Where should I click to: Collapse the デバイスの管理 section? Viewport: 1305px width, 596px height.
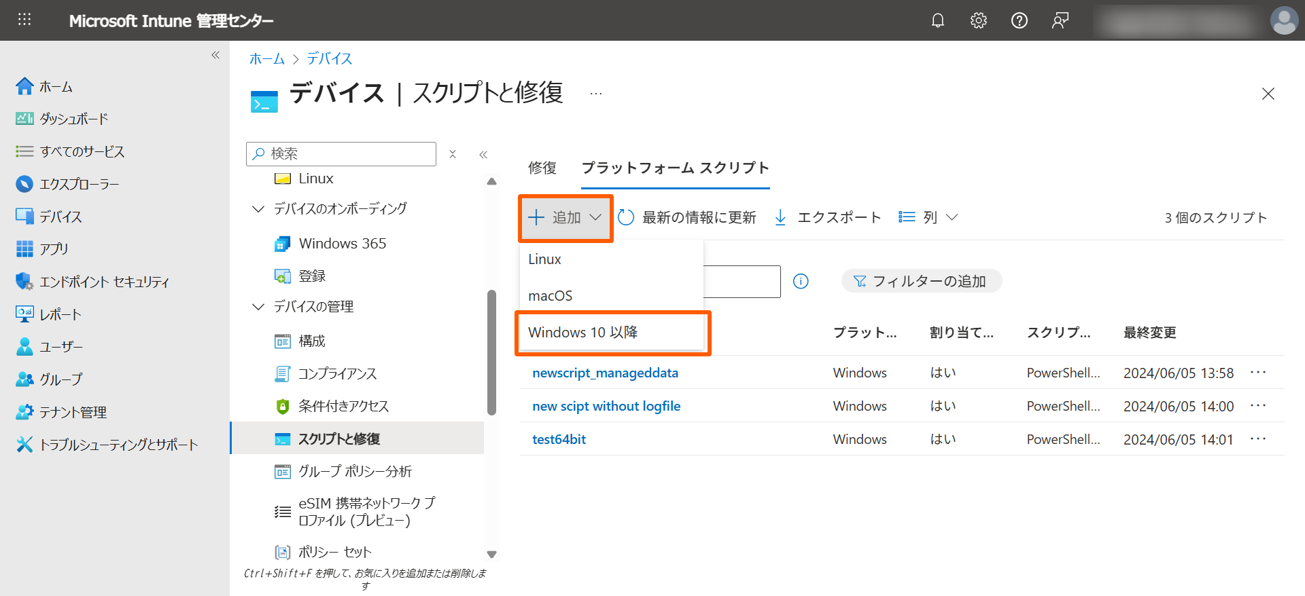pyautogui.click(x=258, y=307)
